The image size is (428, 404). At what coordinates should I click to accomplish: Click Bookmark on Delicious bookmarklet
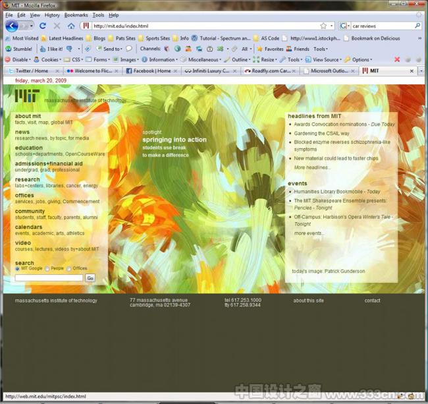click(x=372, y=38)
